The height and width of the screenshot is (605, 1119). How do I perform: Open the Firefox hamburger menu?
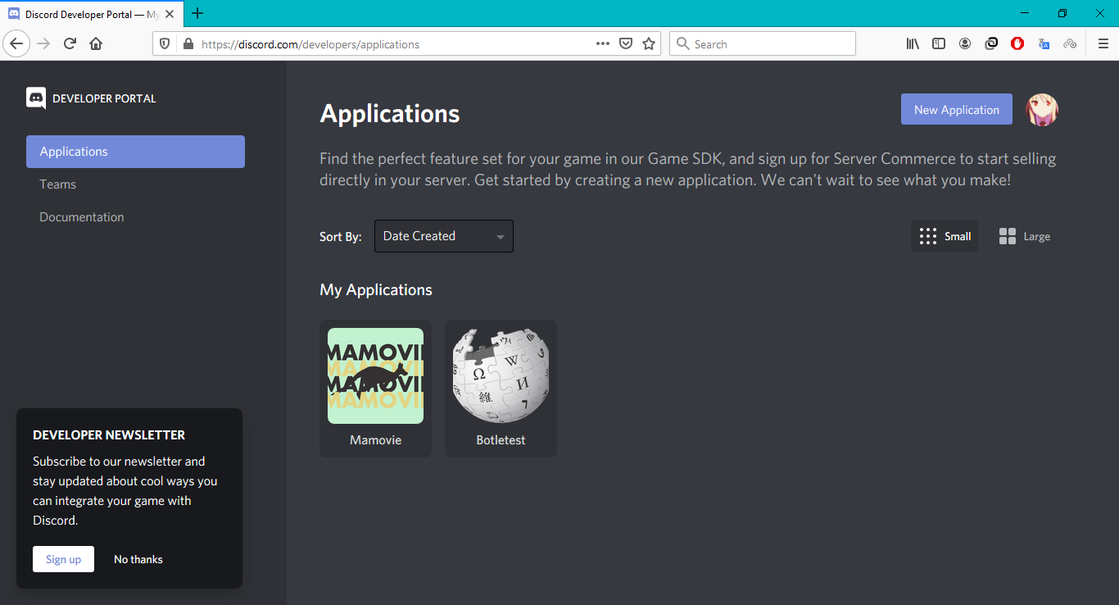(1103, 44)
